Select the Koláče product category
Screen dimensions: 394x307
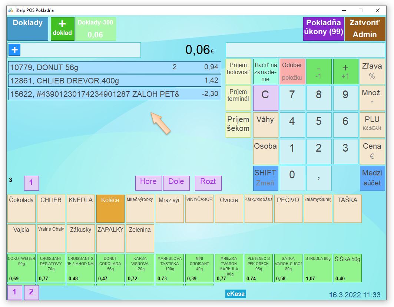point(110,208)
